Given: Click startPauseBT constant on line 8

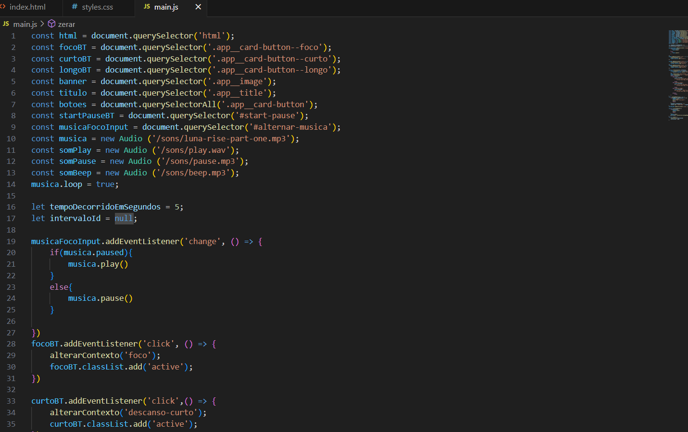Looking at the screenshot, I should [87, 115].
